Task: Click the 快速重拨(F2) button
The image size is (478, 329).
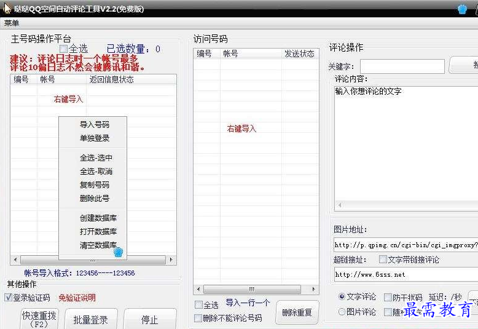Action: pos(39,319)
